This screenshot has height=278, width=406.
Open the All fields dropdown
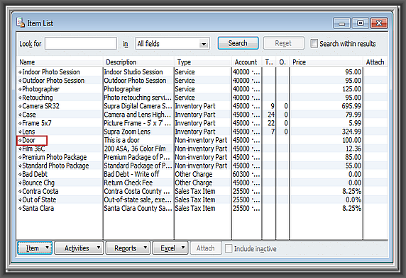(x=172, y=43)
